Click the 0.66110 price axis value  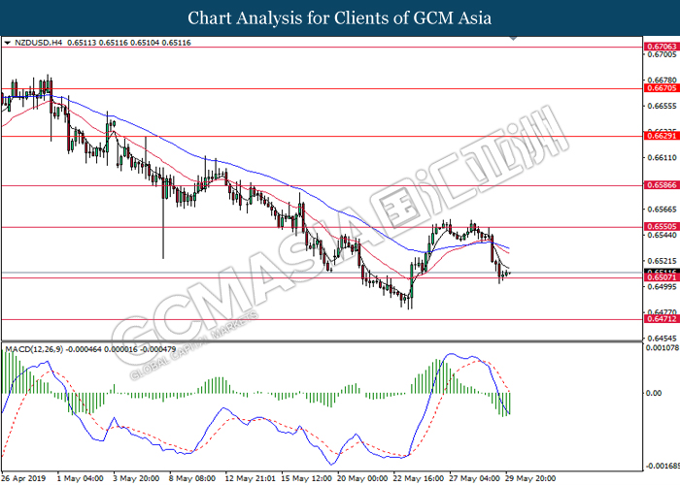pos(662,157)
